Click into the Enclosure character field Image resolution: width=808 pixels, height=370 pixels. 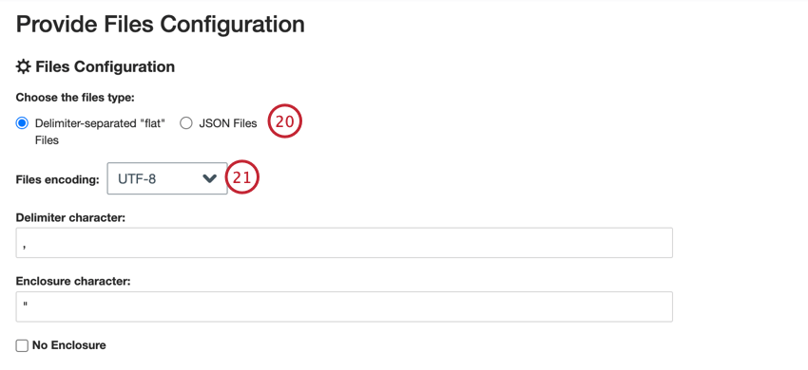tap(344, 306)
